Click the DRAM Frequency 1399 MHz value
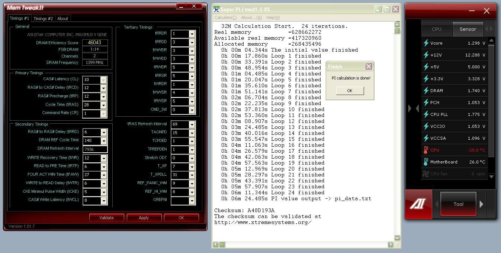This screenshot has width=501, height=253. tap(95, 63)
